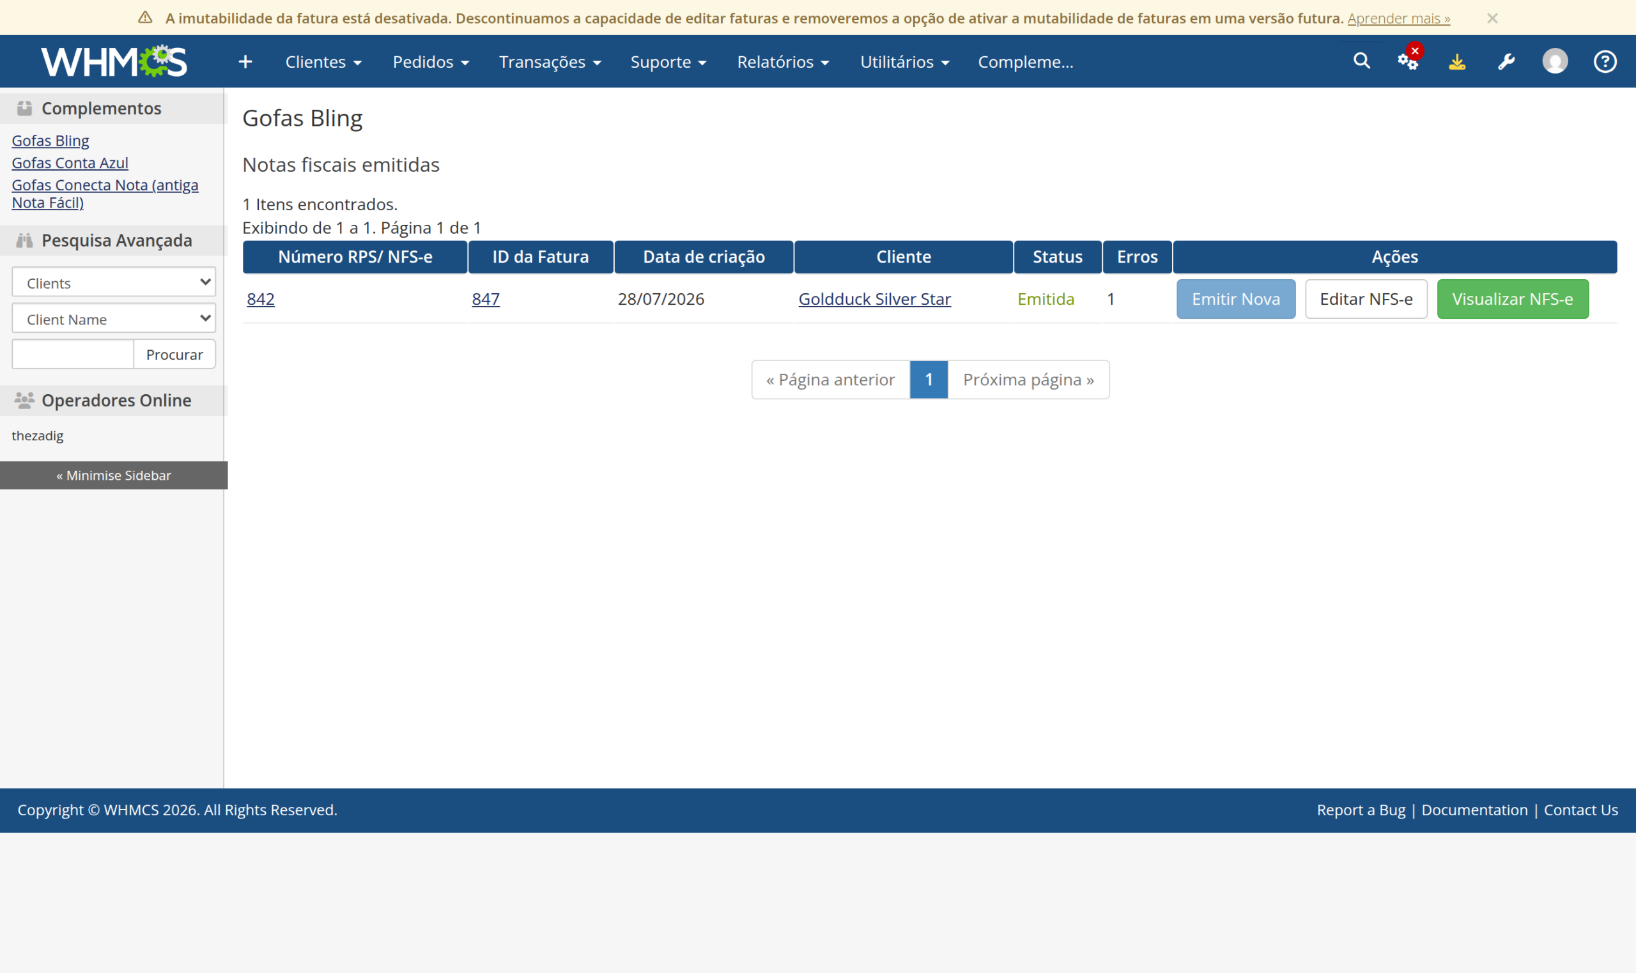Viewport: 1636px width, 973px height.
Task: Expand the Clients search type dropdown
Action: tap(114, 282)
